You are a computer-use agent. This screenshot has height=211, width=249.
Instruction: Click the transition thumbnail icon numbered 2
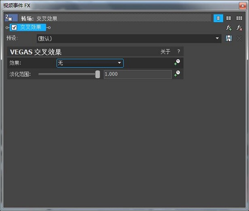tap(11, 18)
